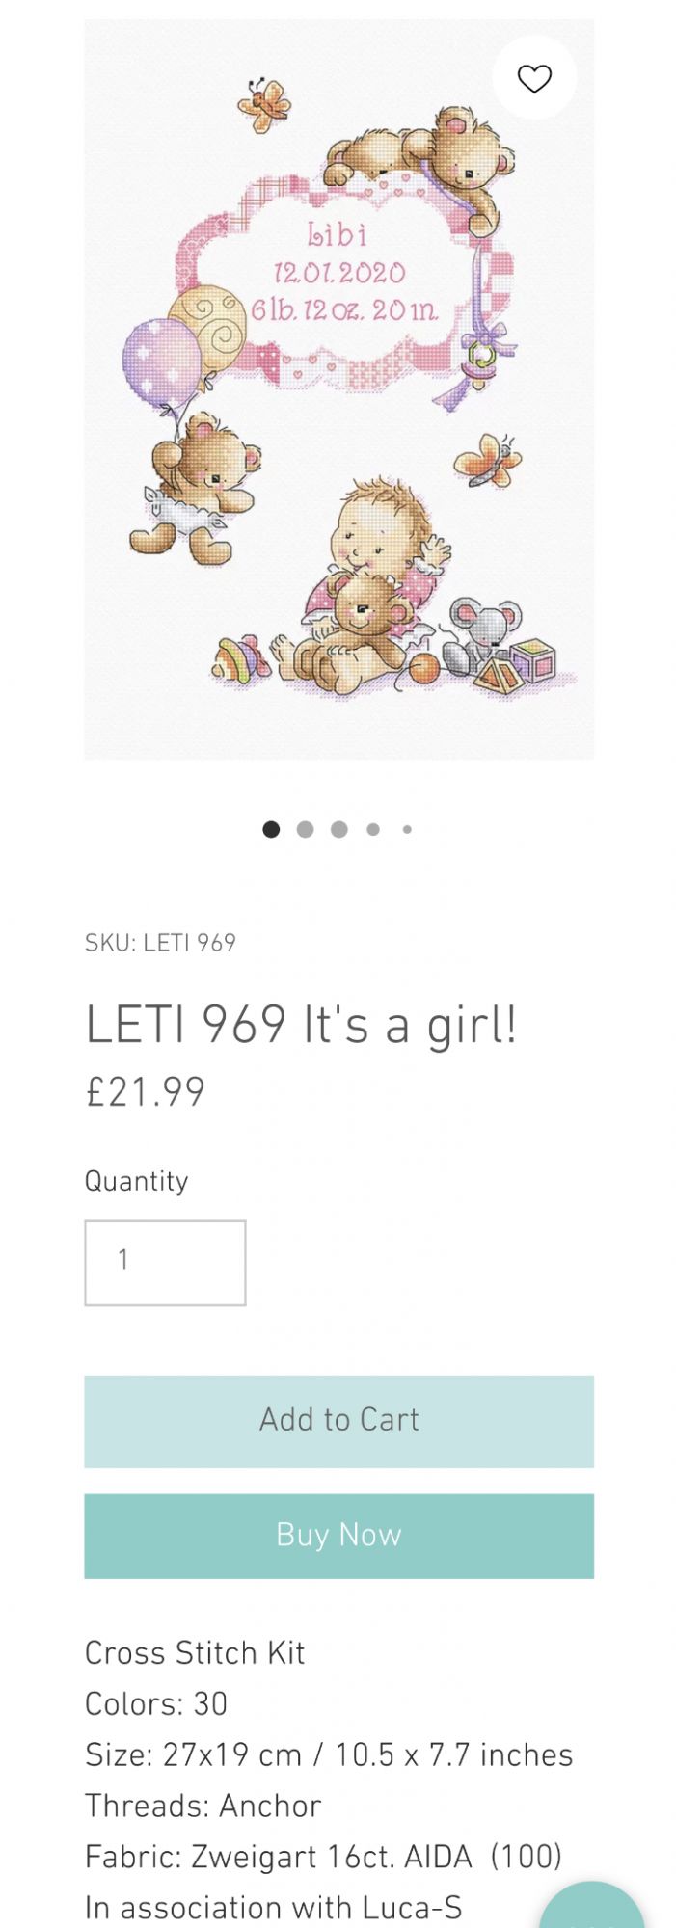Open the cross stitch product image

click(338, 405)
